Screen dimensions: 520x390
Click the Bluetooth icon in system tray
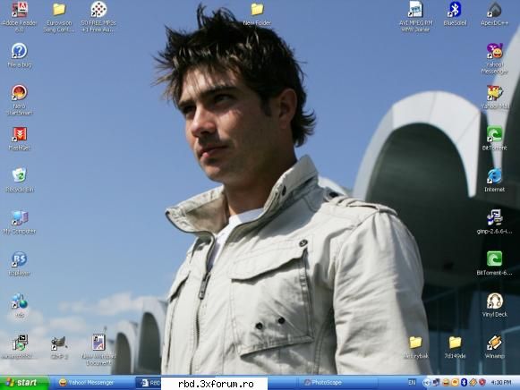(x=464, y=383)
